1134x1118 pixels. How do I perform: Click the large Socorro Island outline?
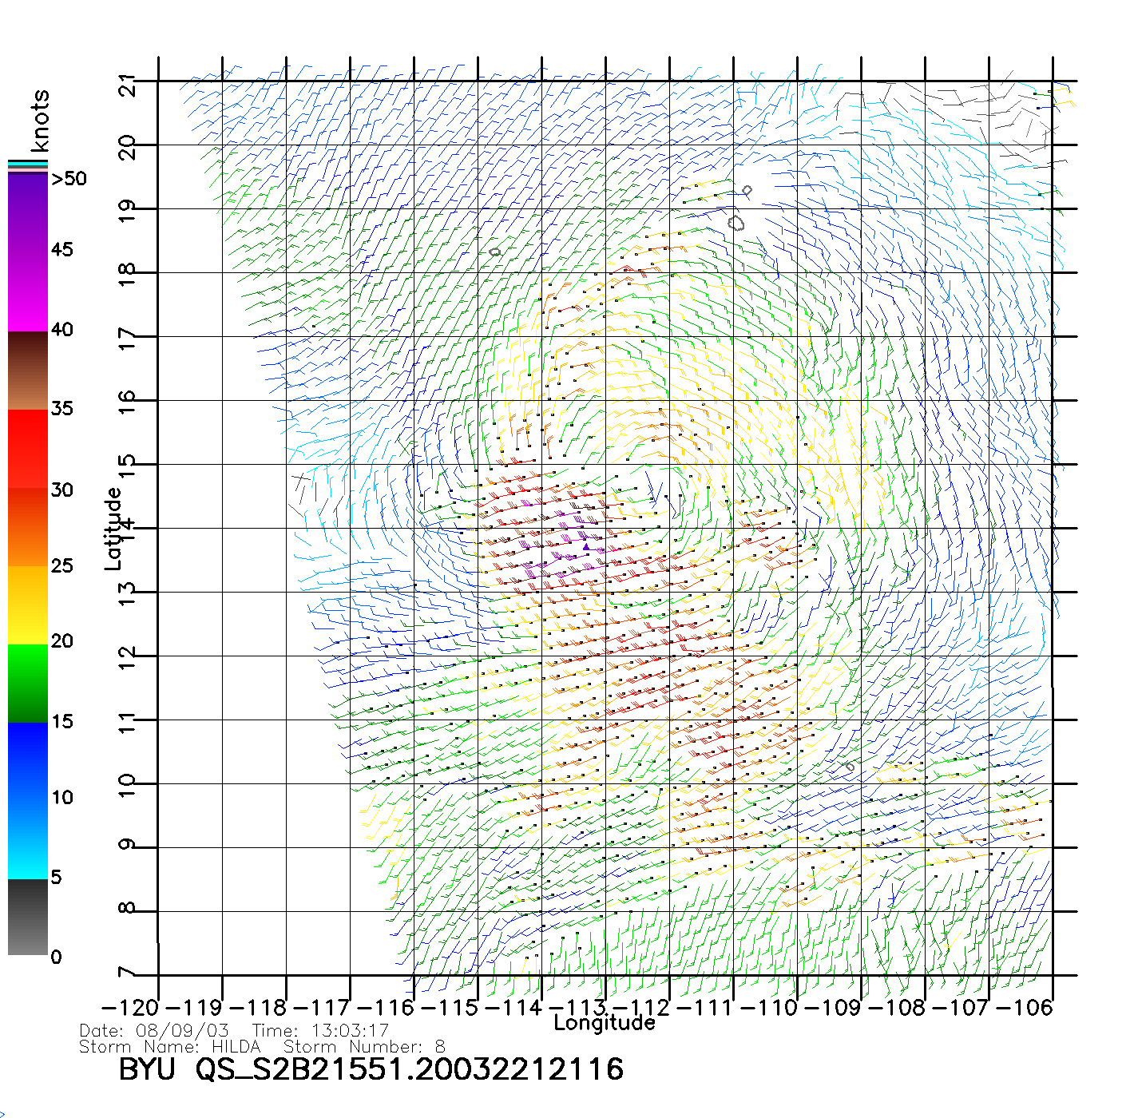click(736, 223)
